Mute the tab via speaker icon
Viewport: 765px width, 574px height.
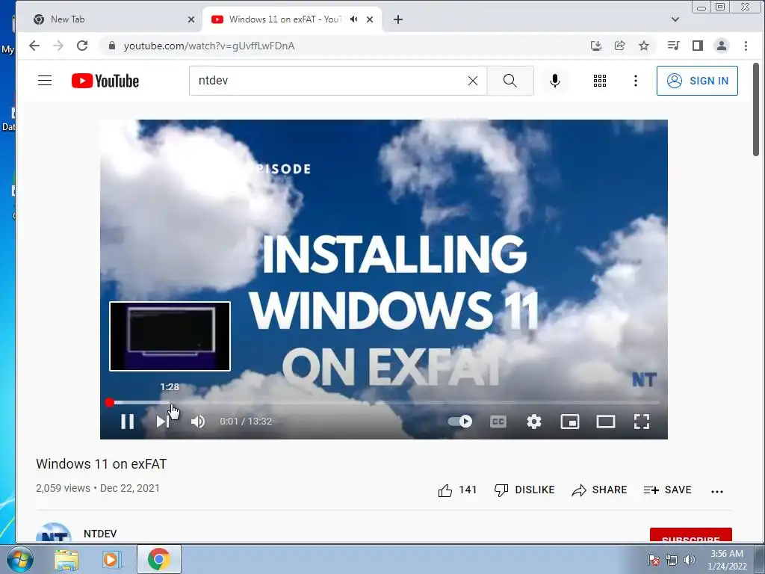point(353,19)
